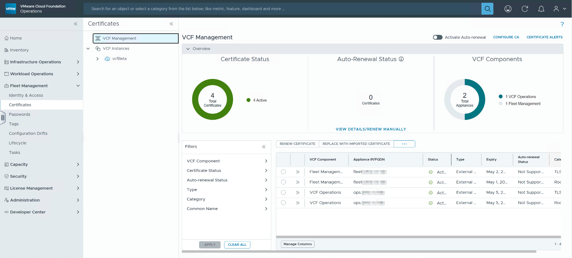Click the Developer Center code icon
This screenshot has width=572, height=258.
7,212
